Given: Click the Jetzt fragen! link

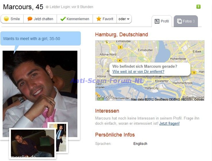Looking at the screenshot, I should (169, 123).
